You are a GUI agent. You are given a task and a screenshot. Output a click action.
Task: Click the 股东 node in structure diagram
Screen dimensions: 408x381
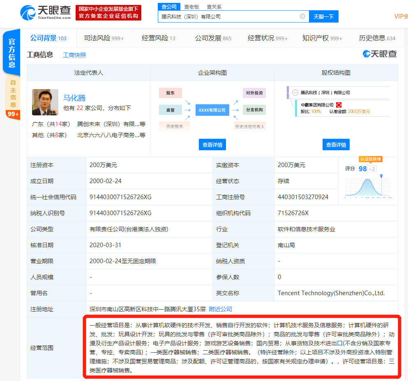[x=171, y=93]
